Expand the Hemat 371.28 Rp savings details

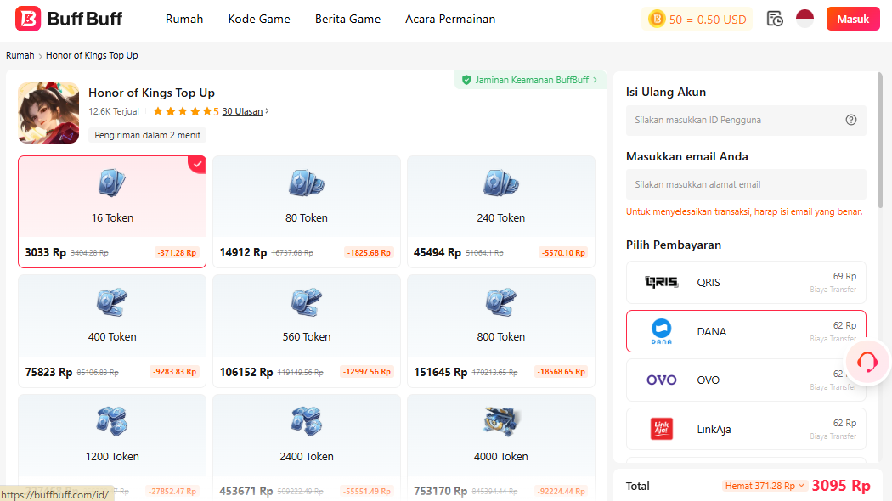(763, 485)
